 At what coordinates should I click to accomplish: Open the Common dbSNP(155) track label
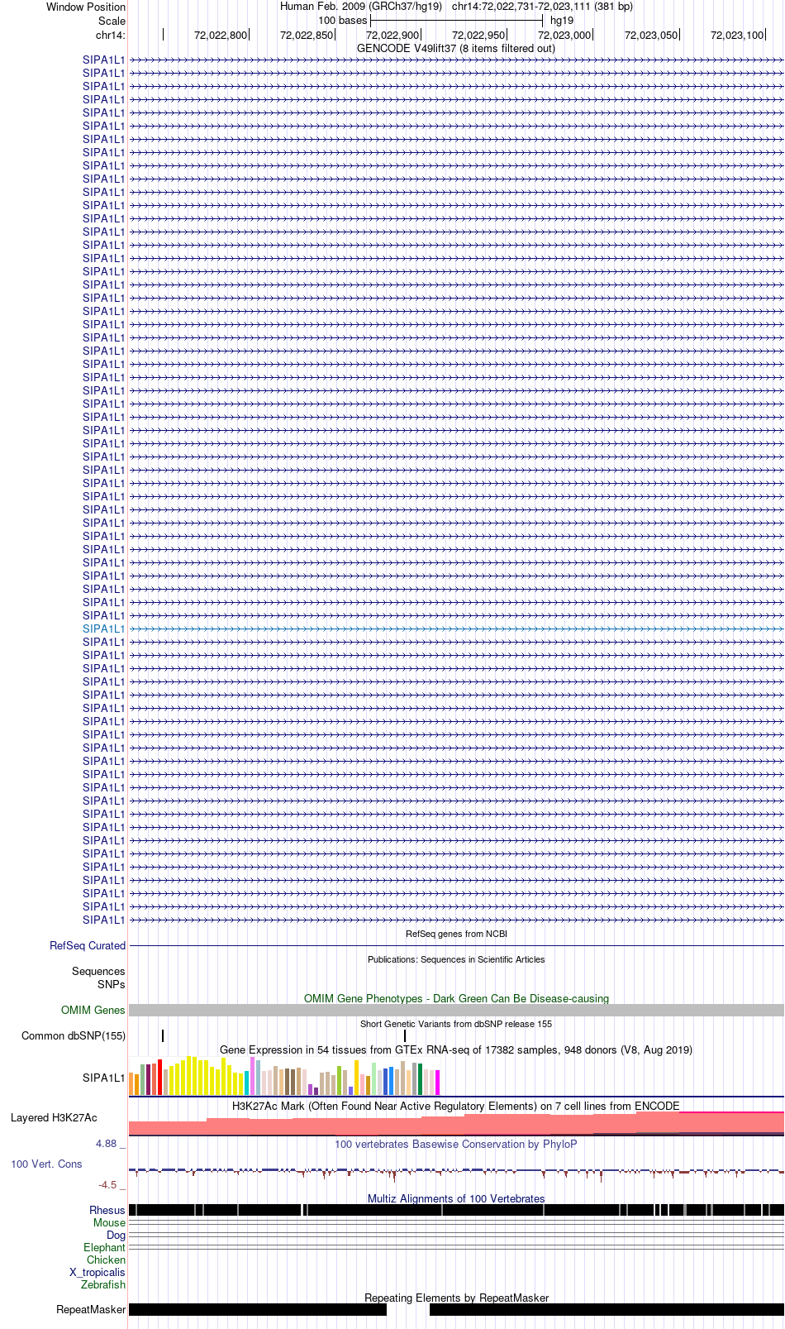(x=74, y=1035)
